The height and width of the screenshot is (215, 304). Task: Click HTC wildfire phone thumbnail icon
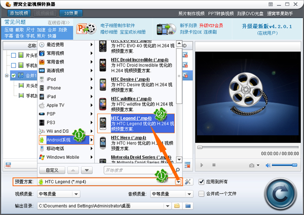[x=103, y=104]
